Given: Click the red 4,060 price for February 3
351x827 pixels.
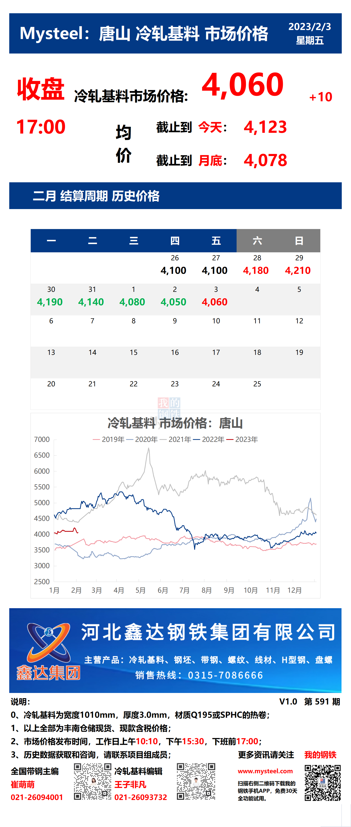Looking at the screenshot, I should pyautogui.click(x=215, y=302).
